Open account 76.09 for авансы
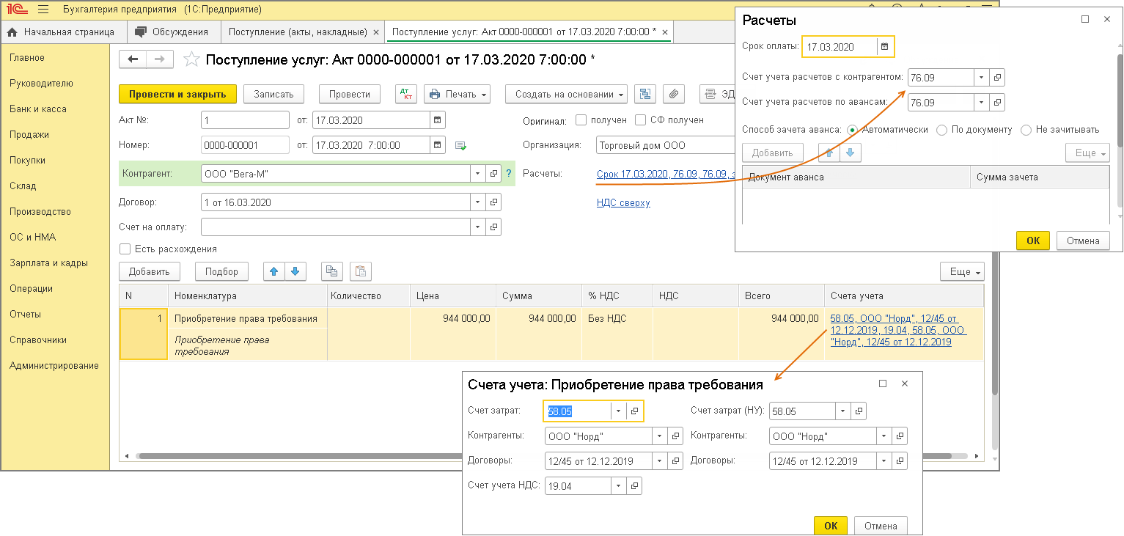The height and width of the screenshot is (536, 1124). tap(998, 103)
